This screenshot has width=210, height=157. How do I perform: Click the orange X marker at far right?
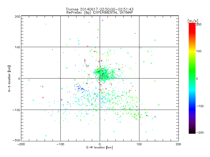click(x=155, y=81)
